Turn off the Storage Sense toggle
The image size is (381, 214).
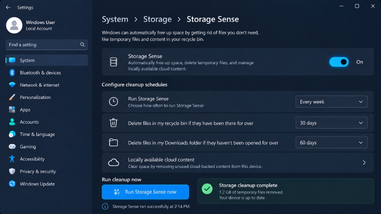pyautogui.click(x=339, y=62)
